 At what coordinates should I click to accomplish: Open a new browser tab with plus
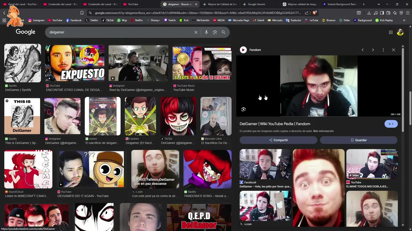(364, 4)
